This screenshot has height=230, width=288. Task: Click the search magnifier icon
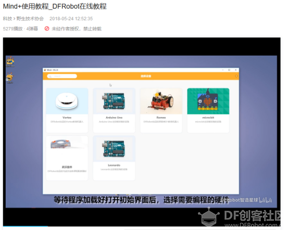point(50,76)
